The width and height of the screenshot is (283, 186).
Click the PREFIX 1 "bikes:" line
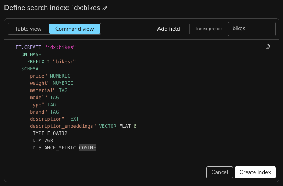51,62
